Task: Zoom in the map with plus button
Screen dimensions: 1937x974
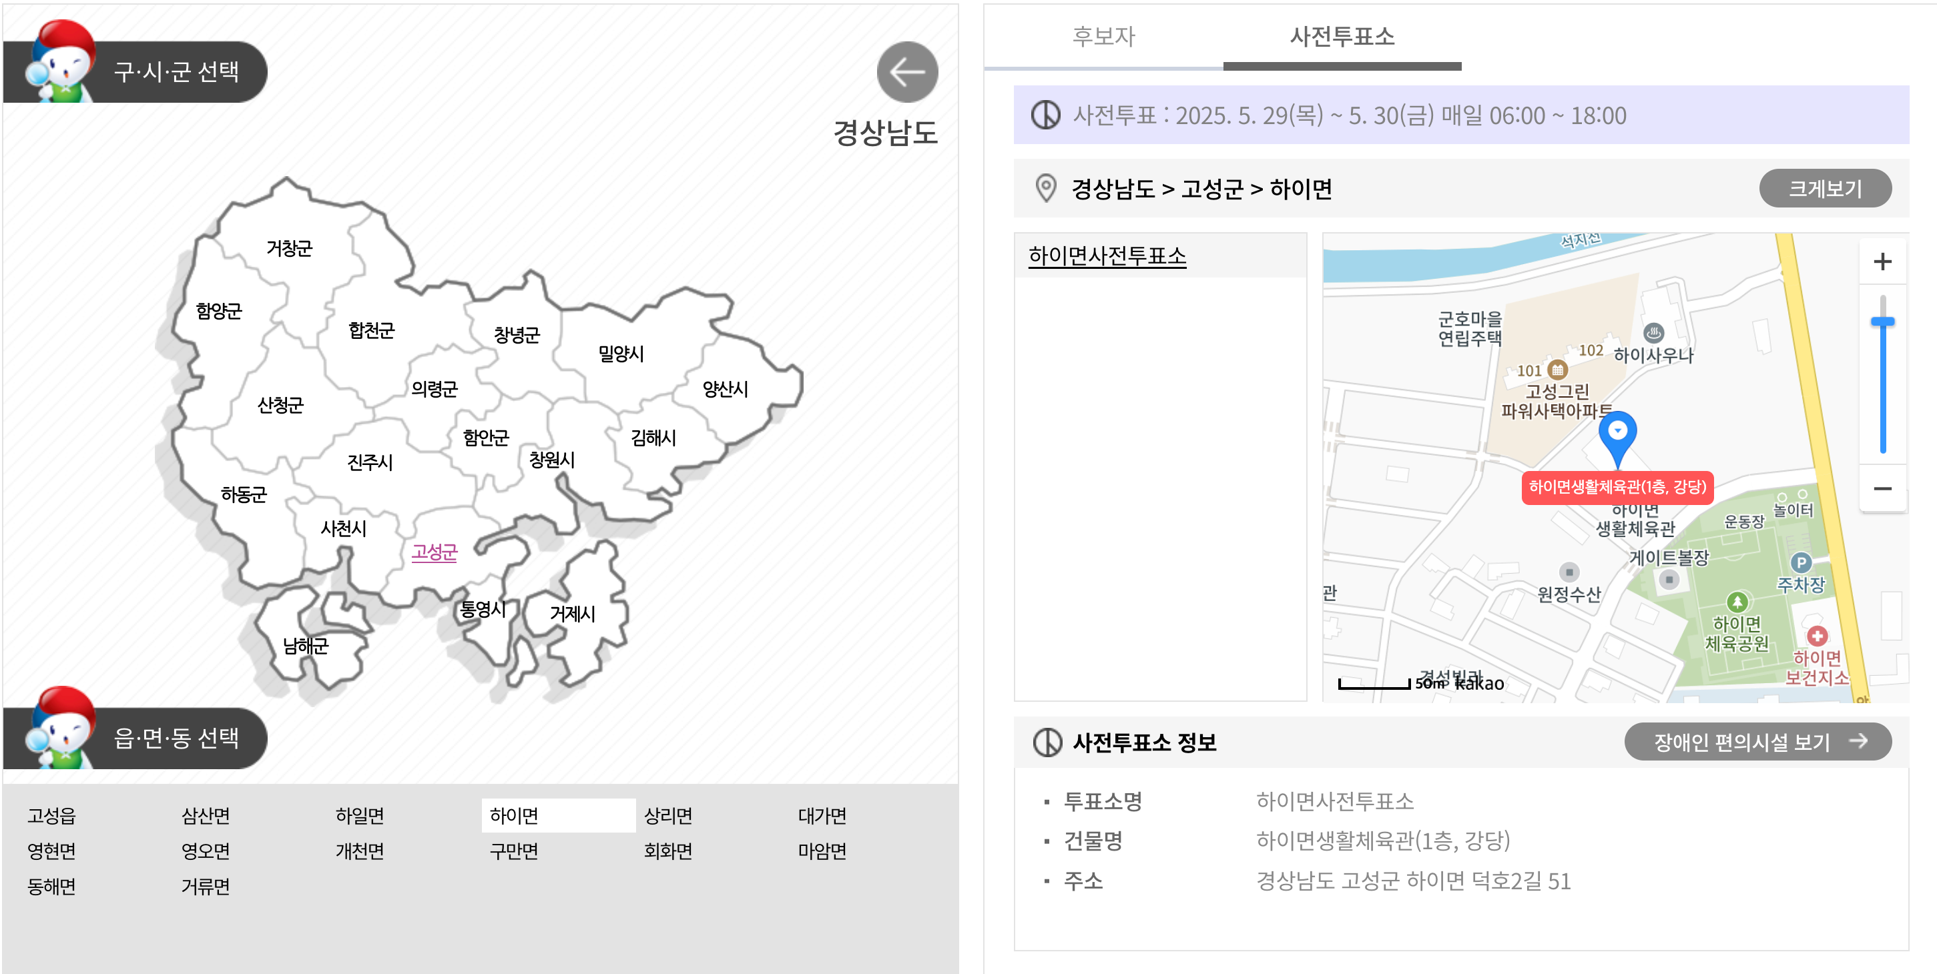Action: click(1882, 262)
